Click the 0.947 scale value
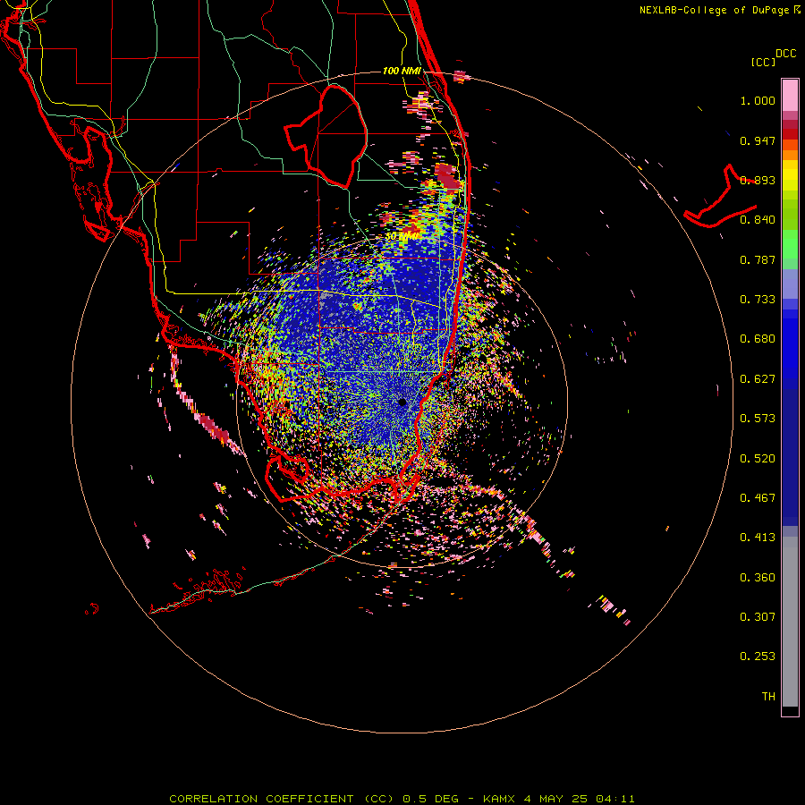Image resolution: width=805 pixels, height=805 pixels. point(758,140)
